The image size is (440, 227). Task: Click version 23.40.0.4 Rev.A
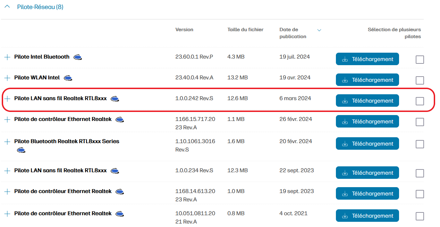coord(194,78)
